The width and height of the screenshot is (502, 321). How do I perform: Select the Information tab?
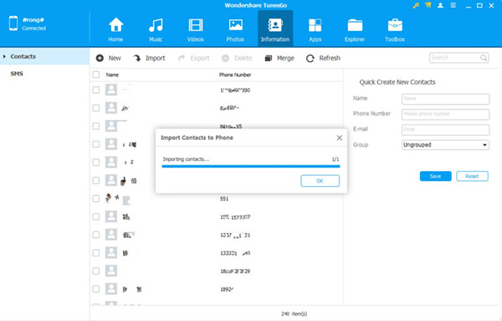coord(275,28)
